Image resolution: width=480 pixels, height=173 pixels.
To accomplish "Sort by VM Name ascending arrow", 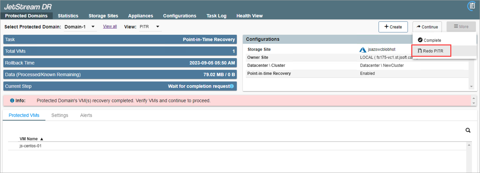I will coord(42,139).
